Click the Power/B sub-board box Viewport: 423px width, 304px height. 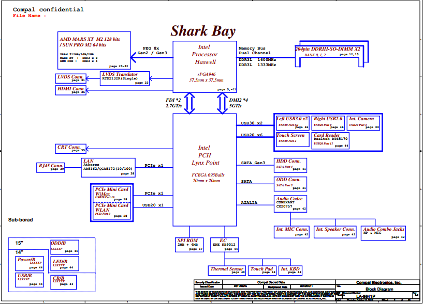click(x=30, y=264)
